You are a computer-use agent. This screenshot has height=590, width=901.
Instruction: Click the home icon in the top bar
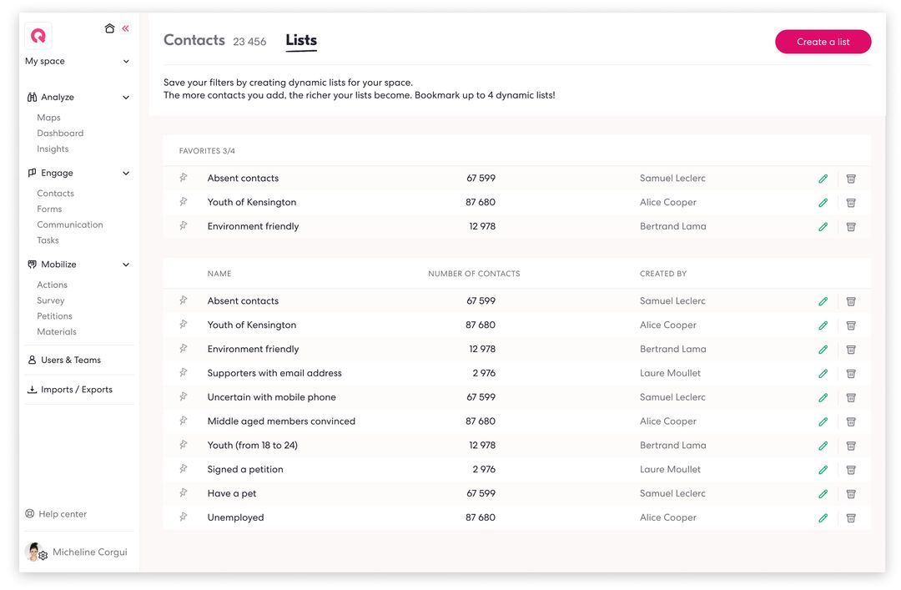(x=106, y=26)
